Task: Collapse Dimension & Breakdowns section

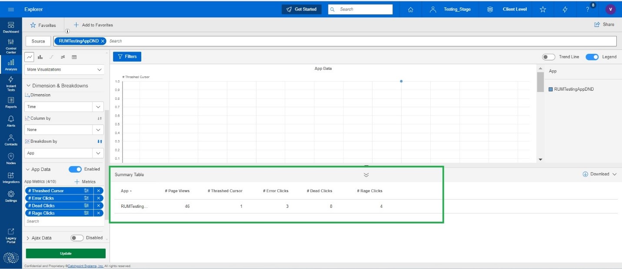Action: click(x=29, y=86)
